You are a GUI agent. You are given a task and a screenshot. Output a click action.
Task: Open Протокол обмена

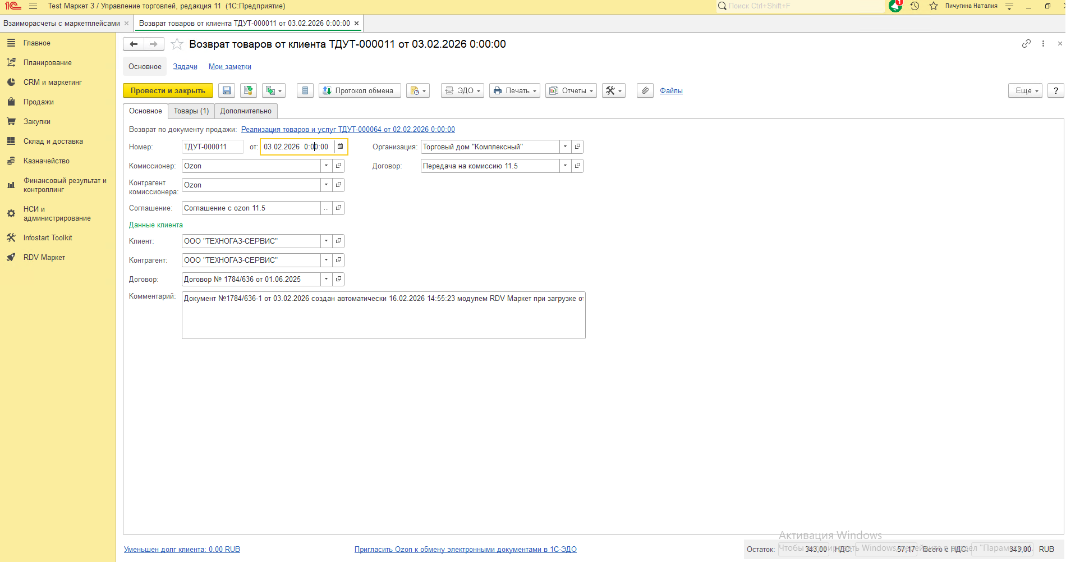tap(360, 90)
